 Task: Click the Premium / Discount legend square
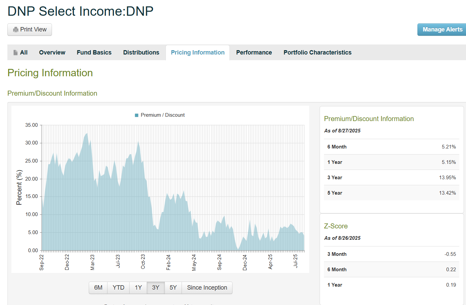click(136, 115)
